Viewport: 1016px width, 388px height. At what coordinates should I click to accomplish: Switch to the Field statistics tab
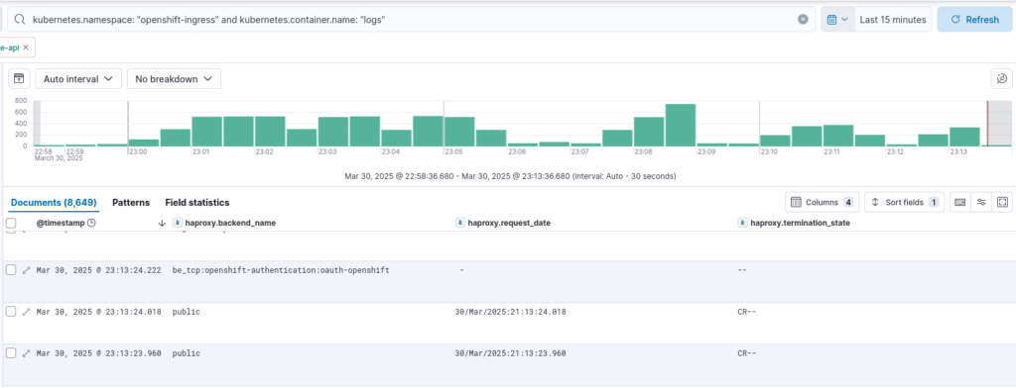click(x=197, y=202)
